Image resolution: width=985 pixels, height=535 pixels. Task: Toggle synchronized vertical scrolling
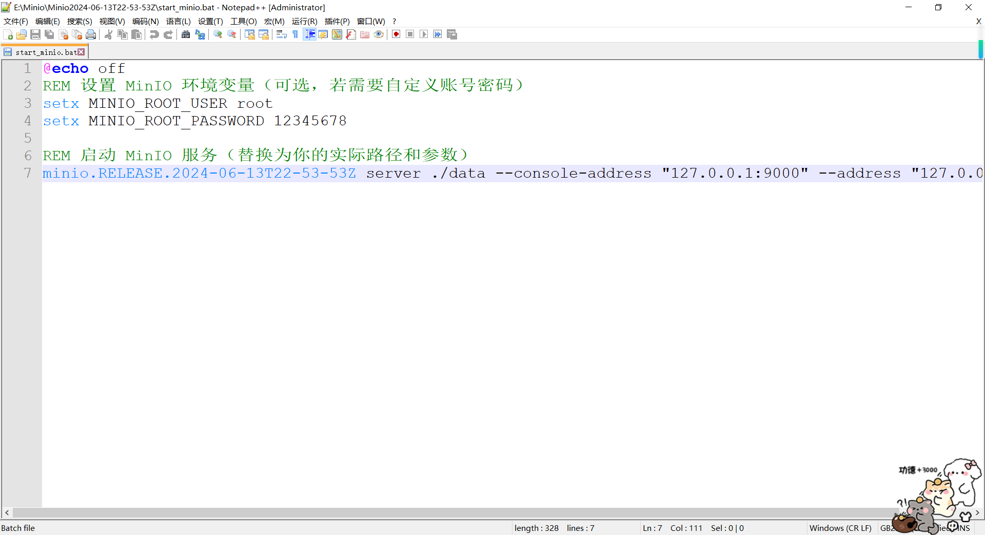tap(250, 34)
